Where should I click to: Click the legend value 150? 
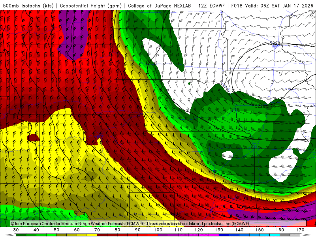point(260,230)
